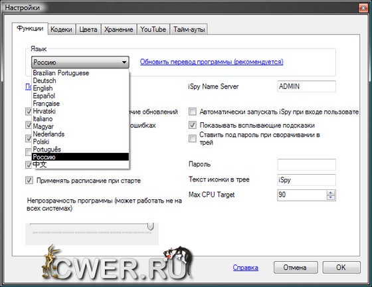Enable password protect when minimizing to tray

(193, 138)
